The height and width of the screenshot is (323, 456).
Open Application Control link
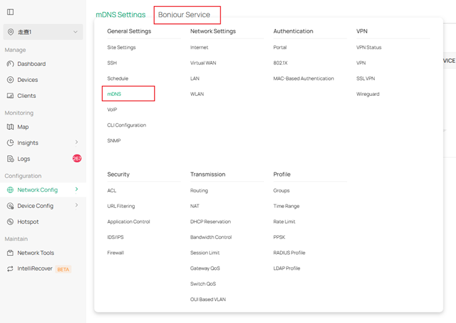[x=129, y=222]
